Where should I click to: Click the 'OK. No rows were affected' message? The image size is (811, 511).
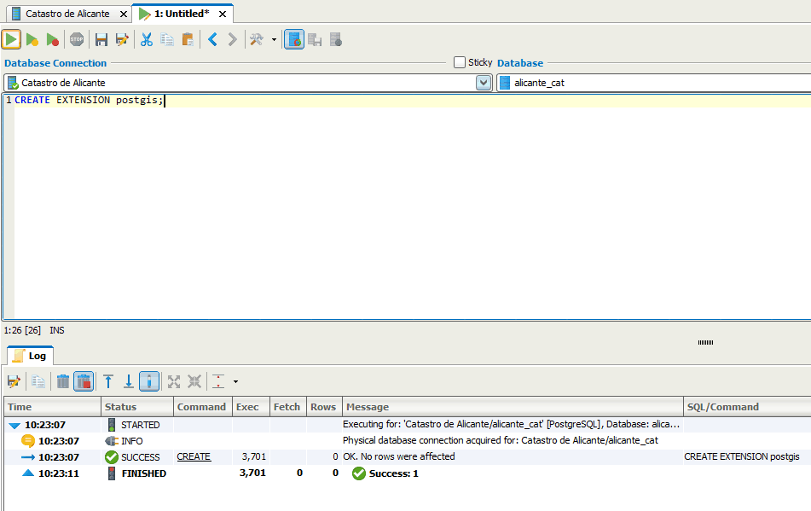click(x=399, y=456)
